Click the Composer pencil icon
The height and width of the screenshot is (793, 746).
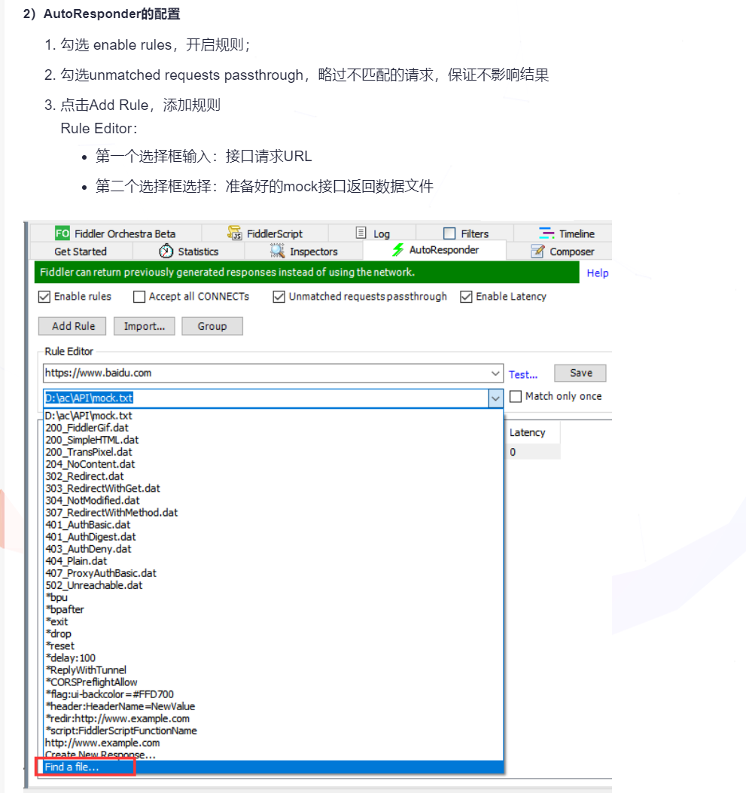click(537, 251)
